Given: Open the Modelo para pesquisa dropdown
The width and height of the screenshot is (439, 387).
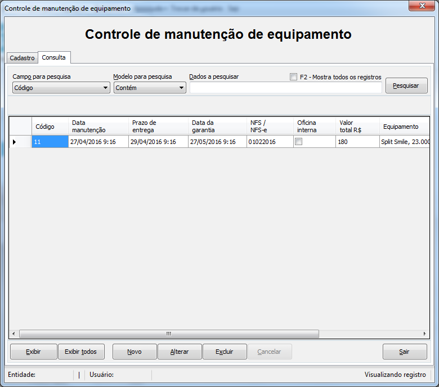Looking at the screenshot, I should [x=150, y=88].
